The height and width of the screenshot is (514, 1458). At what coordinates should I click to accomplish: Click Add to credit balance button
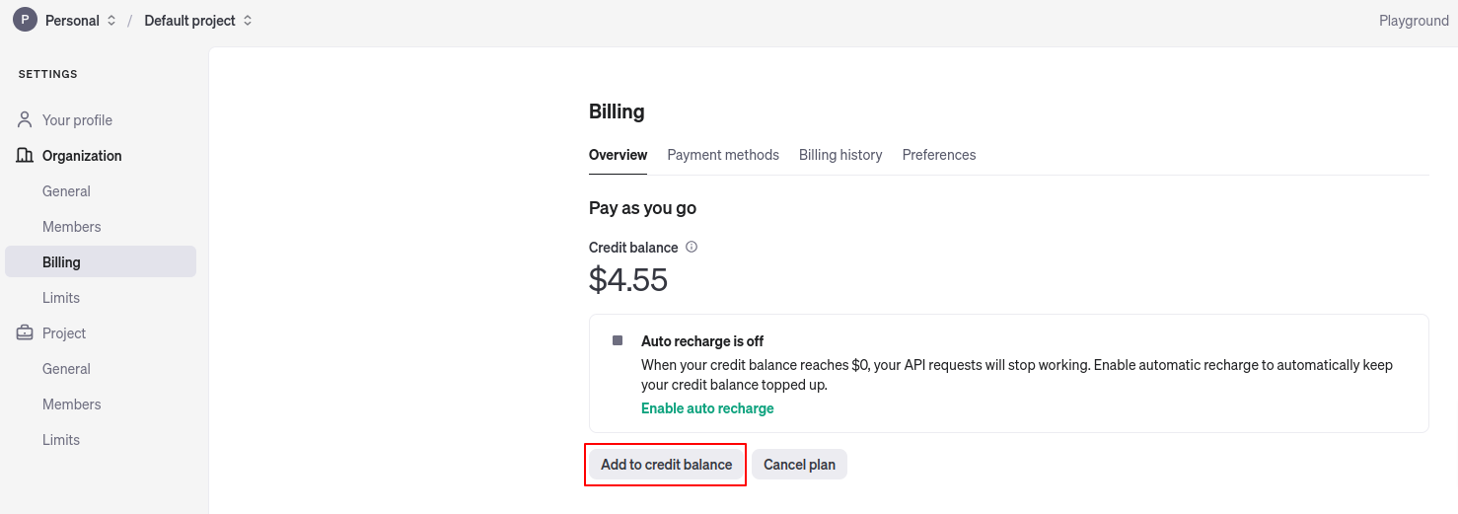coord(666,465)
